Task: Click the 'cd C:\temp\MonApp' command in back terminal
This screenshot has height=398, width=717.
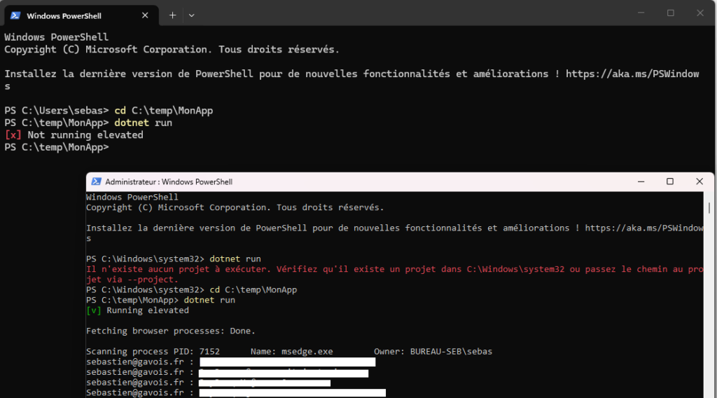Action: [x=164, y=111]
